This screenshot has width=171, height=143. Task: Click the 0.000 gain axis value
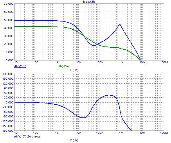pos(10,60)
